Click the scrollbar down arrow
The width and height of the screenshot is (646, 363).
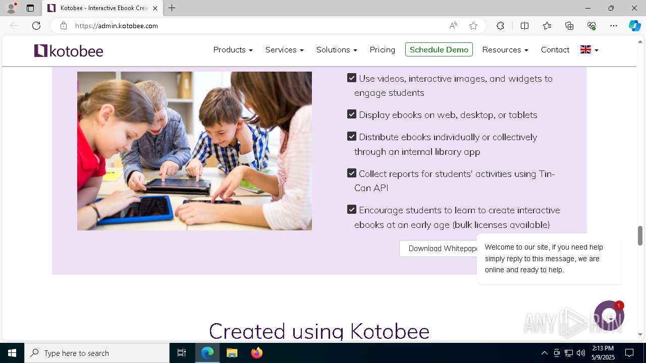640,334
